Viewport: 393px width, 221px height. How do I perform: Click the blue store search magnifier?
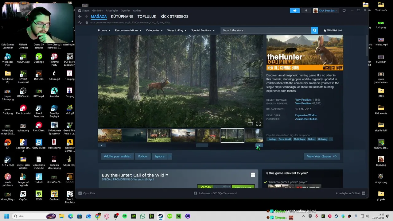coord(314,30)
